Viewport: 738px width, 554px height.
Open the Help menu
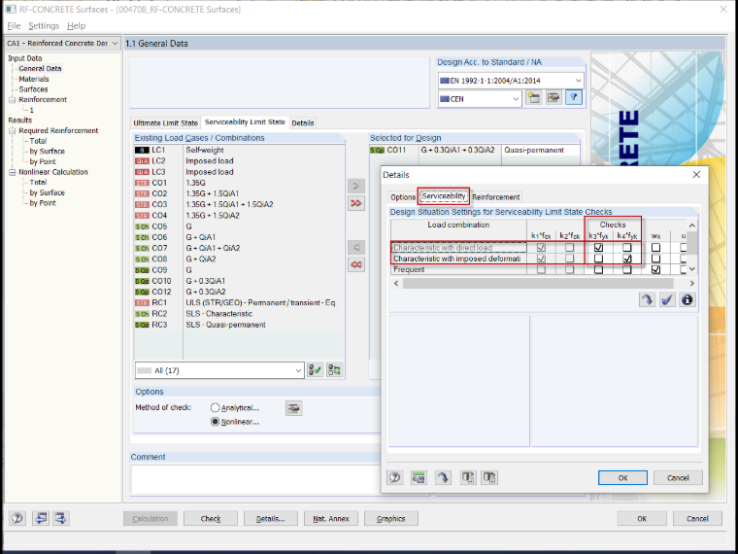point(77,26)
